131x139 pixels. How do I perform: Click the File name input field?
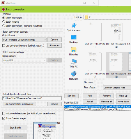[117, 82]
